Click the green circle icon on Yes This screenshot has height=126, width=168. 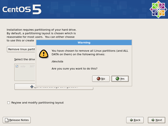pyautogui.click(x=117, y=79)
